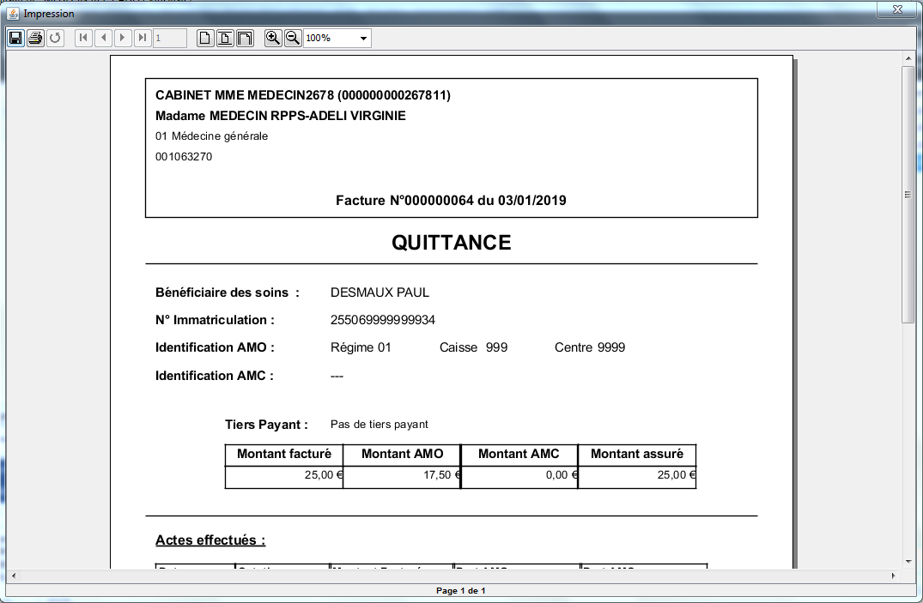
Task: Click the Reload refresh icon
Action: [55, 38]
